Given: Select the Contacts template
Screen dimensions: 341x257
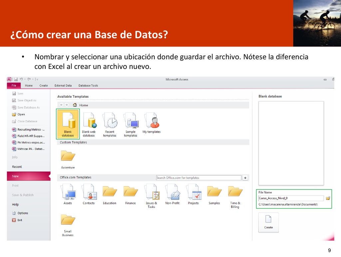Looking at the screenshot, I should click(x=89, y=194).
